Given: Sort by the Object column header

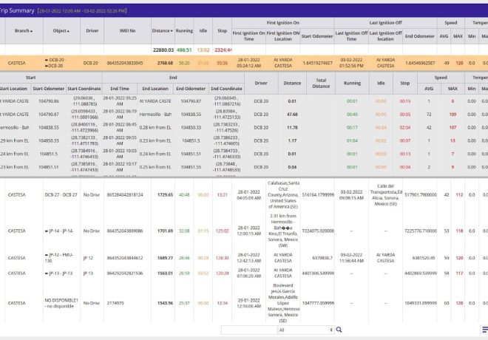Looking at the screenshot, I should (62, 31).
